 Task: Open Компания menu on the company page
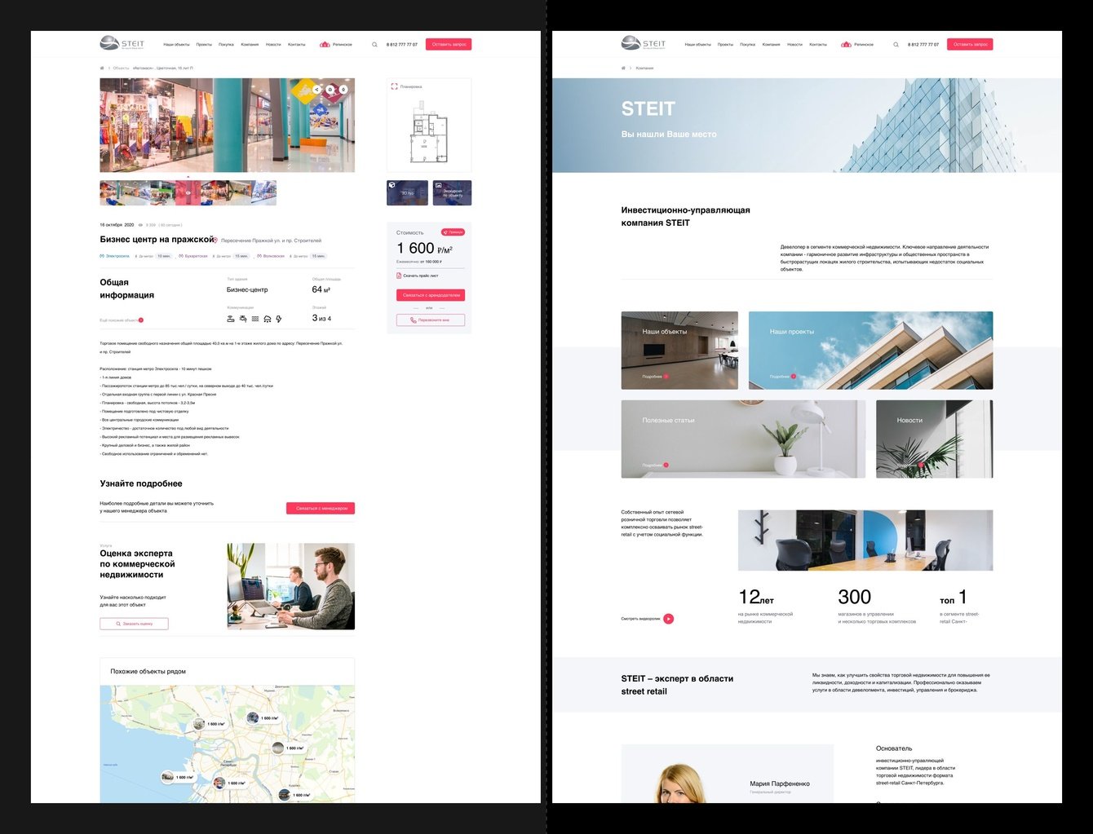click(x=771, y=45)
